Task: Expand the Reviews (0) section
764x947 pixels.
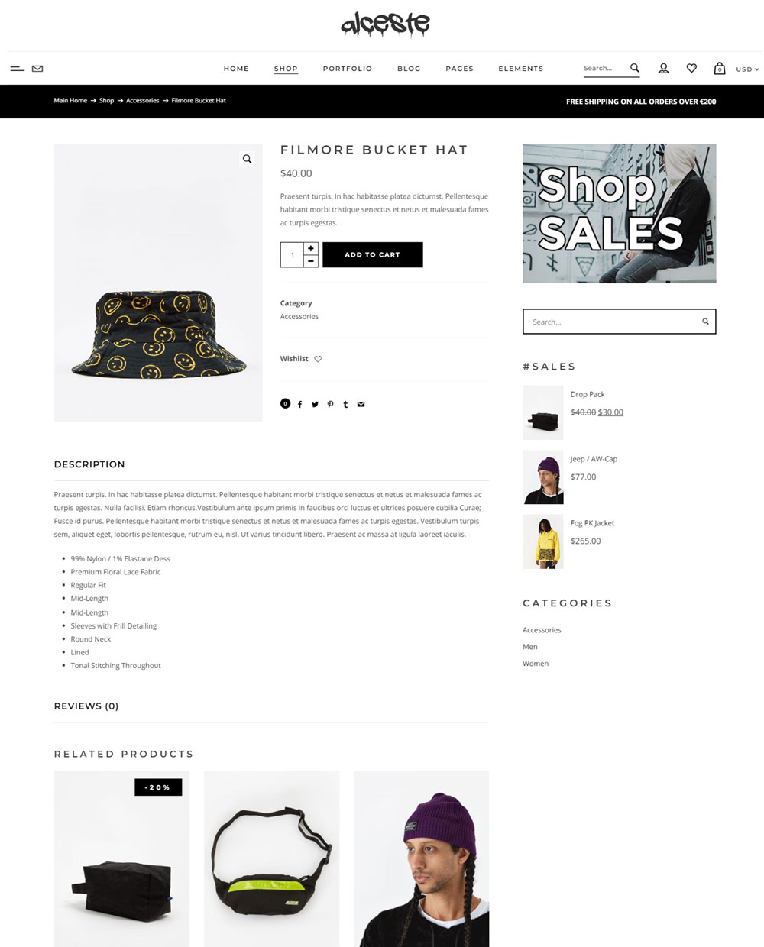Action: pos(86,706)
